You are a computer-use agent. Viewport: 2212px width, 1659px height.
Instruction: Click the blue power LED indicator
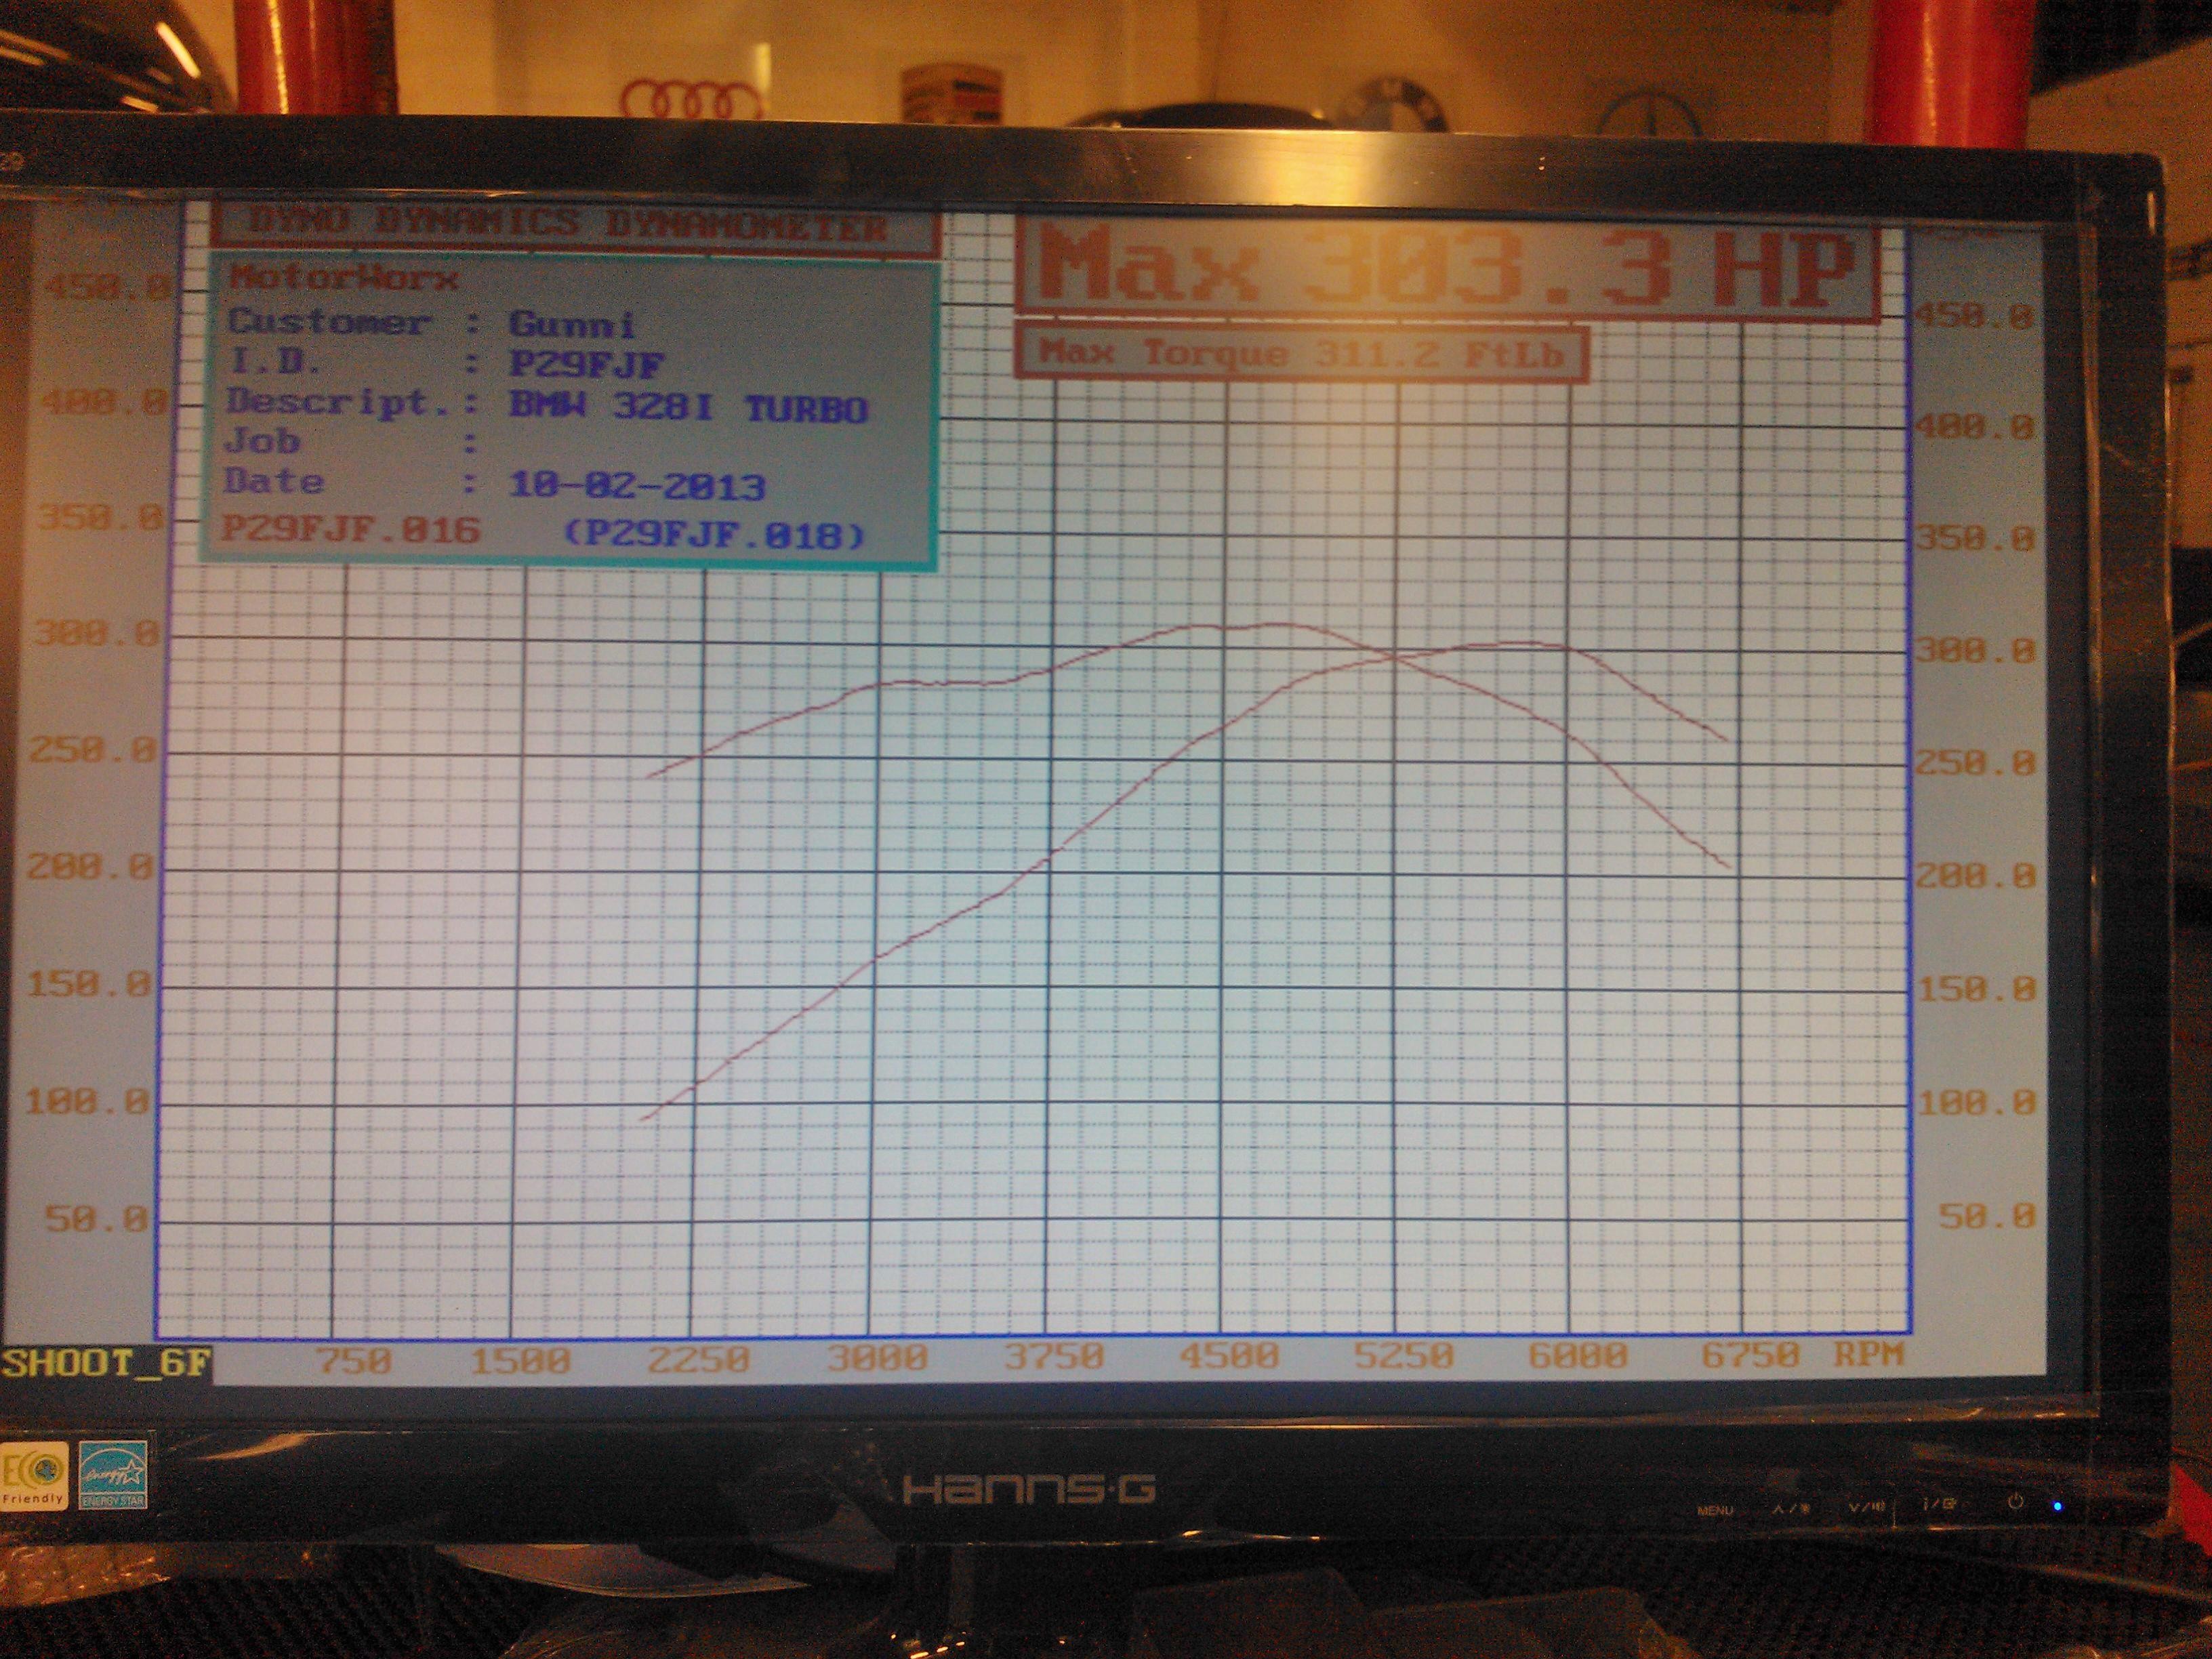(2057, 1507)
